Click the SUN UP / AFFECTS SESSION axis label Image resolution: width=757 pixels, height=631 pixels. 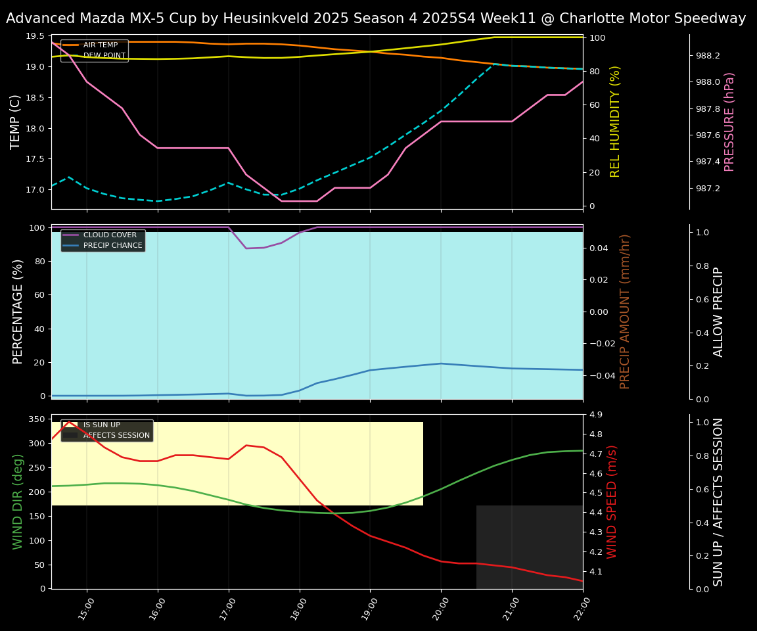pyautogui.click(x=718, y=502)
